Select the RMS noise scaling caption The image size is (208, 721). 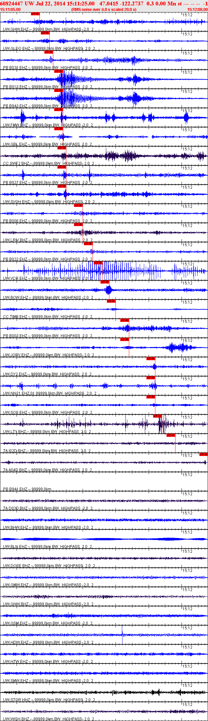coord(104,10)
